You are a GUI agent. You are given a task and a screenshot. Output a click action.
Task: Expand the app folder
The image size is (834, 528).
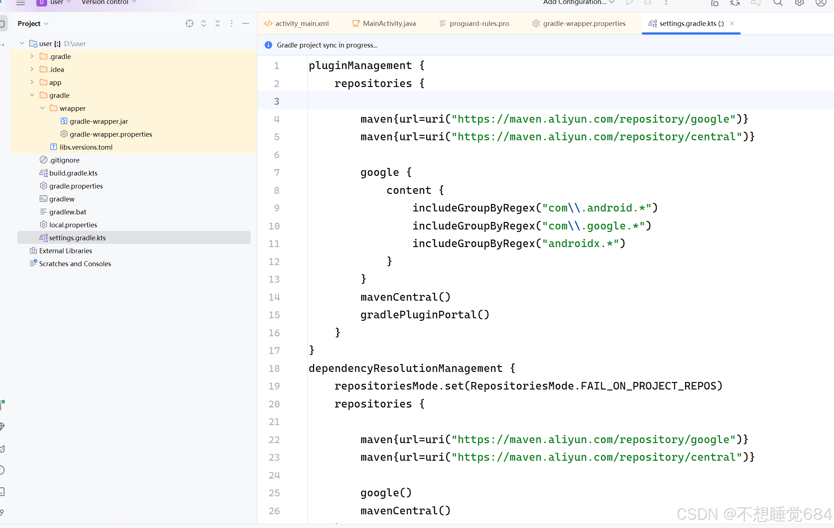(32, 82)
